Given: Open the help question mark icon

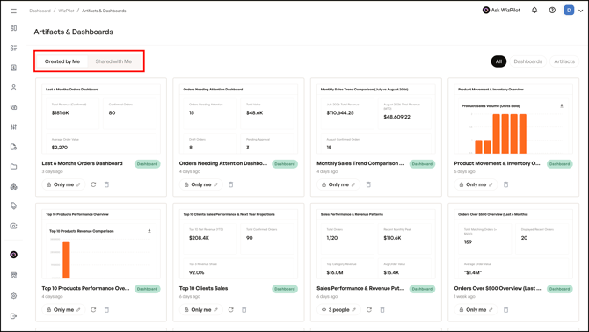Looking at the screenshot, I should point(552,11).
